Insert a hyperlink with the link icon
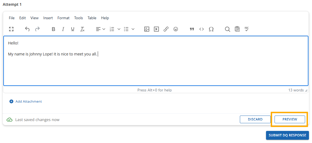 pos(166,29)
